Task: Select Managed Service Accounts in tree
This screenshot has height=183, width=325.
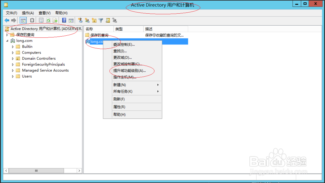Action: (45, 70)
